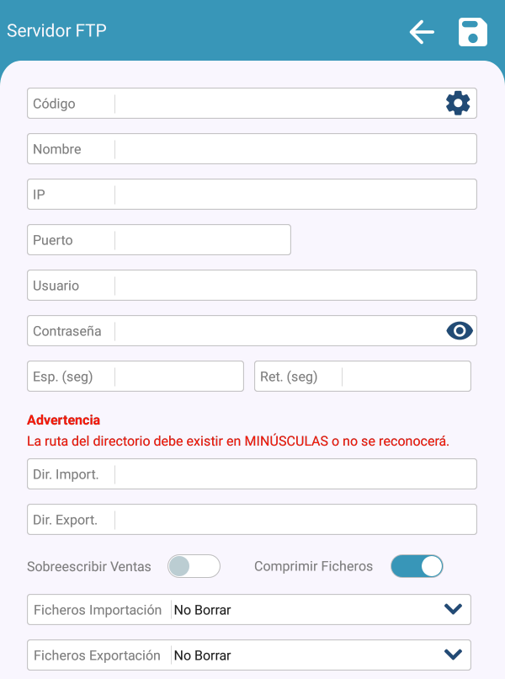This screenshot has width=505, height=679.
Task: Click the Código input field
Action: tap(278, 104)
